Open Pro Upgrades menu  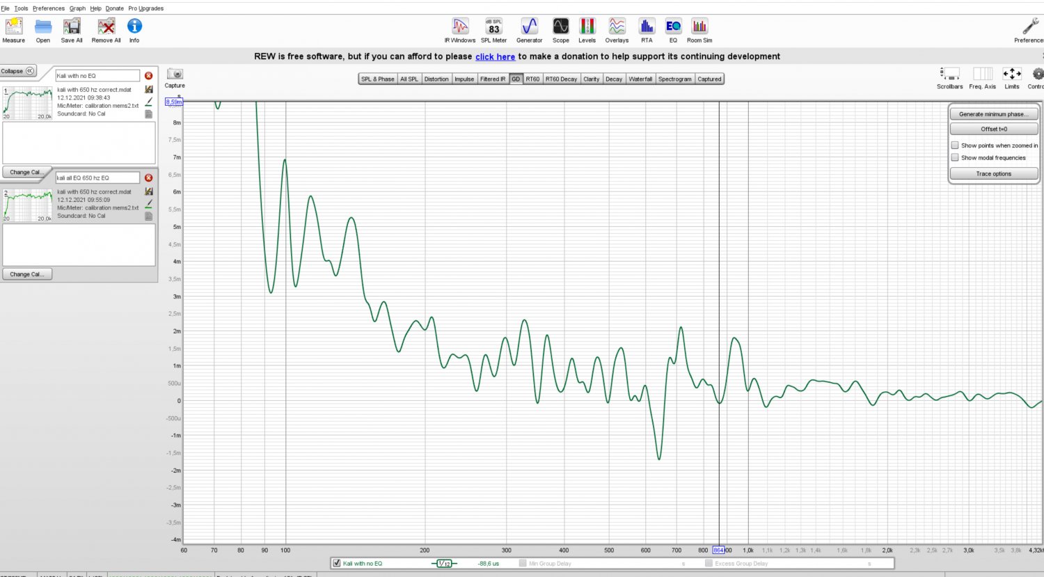coord(146,8)
